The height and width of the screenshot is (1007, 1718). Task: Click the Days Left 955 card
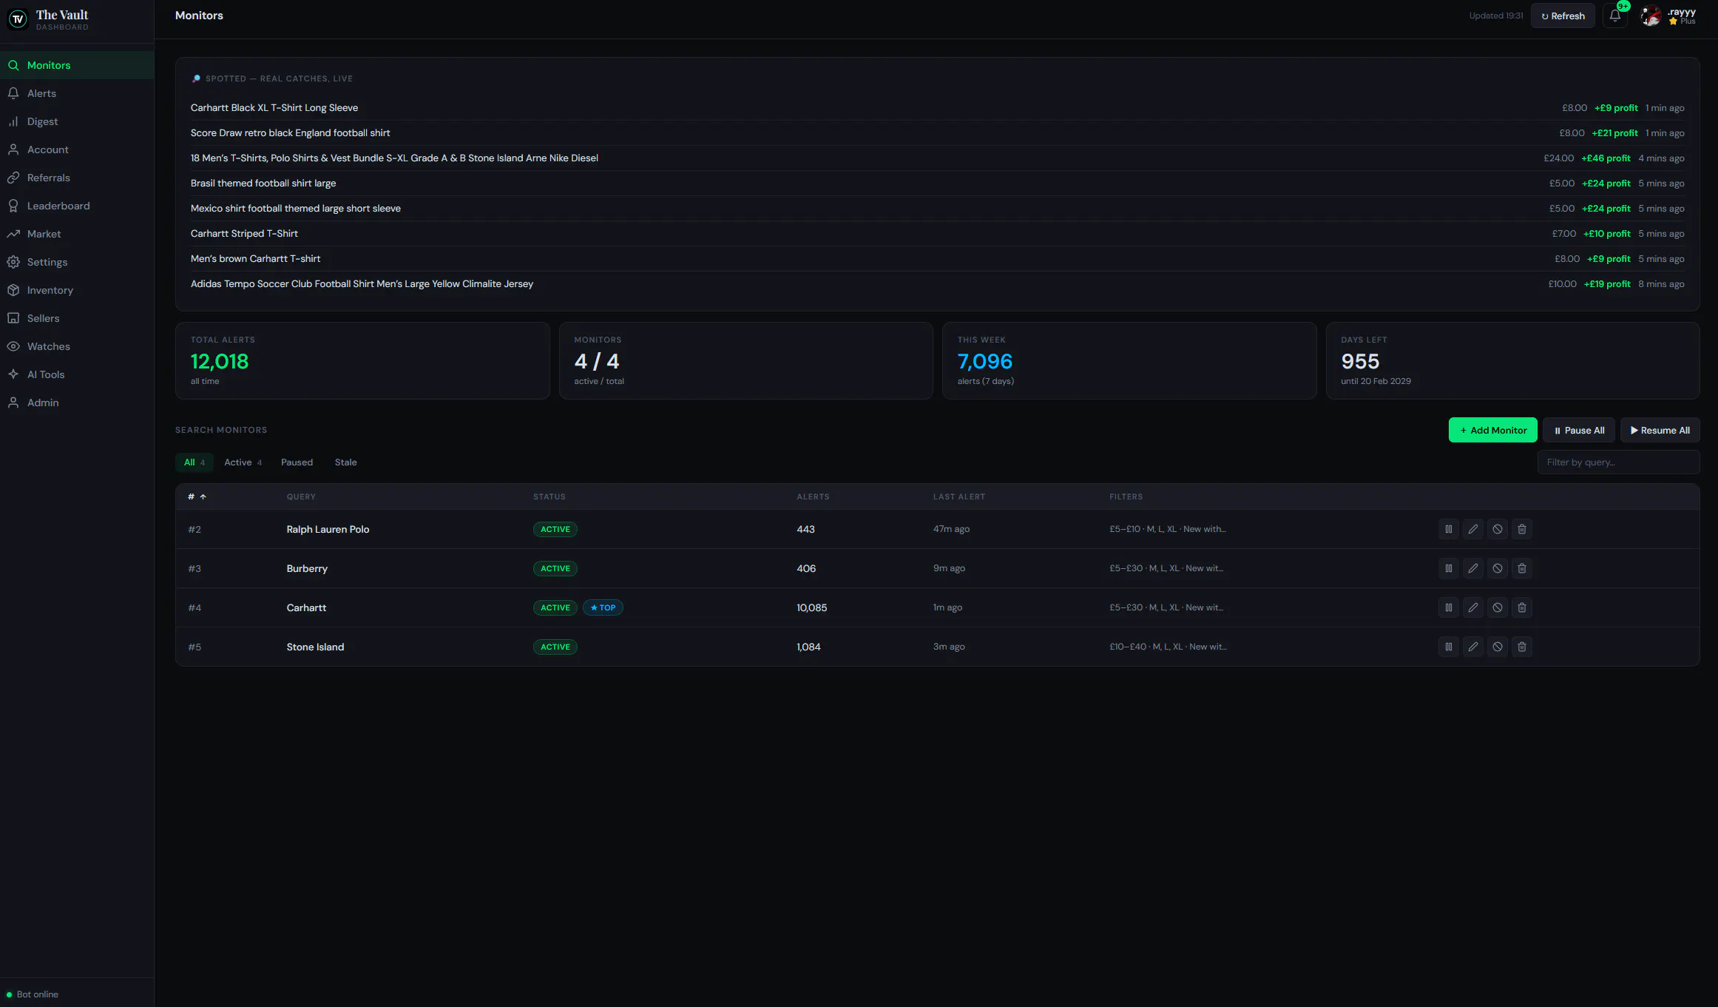tap(1512, 360)
